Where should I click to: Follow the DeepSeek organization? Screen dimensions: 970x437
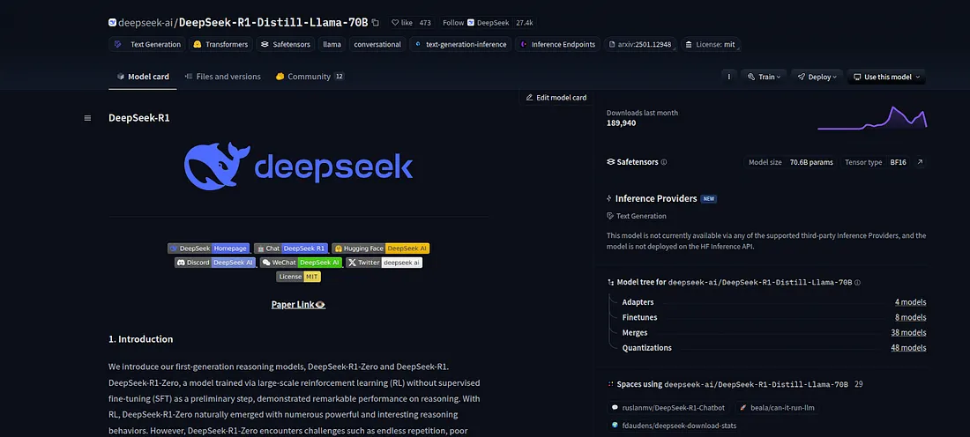(475, 23)
